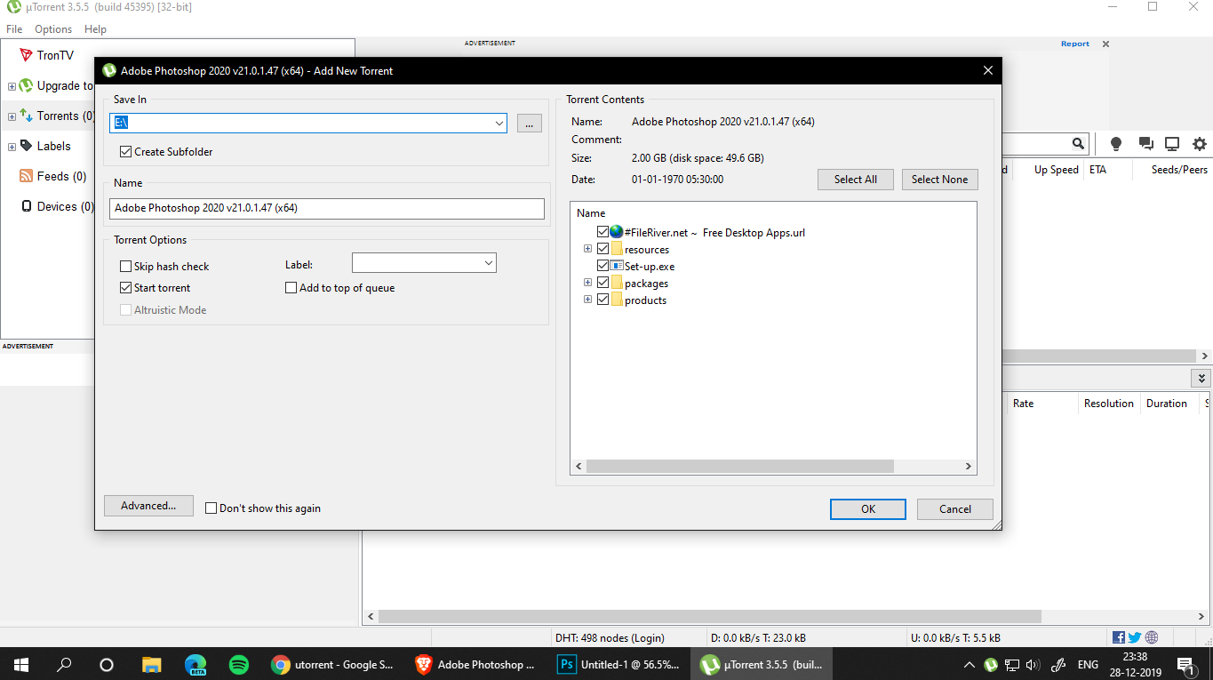
Task: Open µTorrent preferences gear icon
Action: click(1200, 144)
